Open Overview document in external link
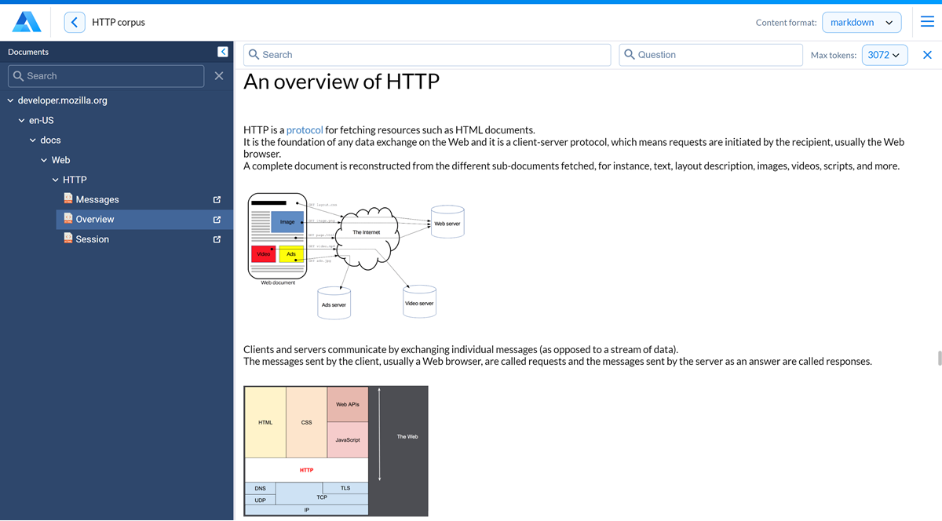 [217, 220]
